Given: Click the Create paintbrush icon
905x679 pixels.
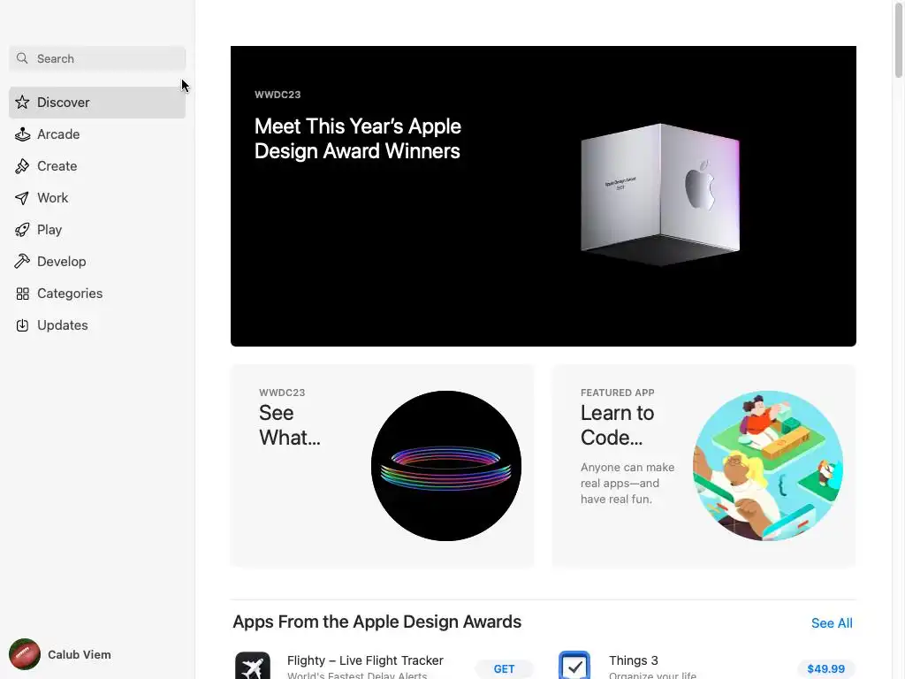Looking at the screenshot, I should click(22, 166).
